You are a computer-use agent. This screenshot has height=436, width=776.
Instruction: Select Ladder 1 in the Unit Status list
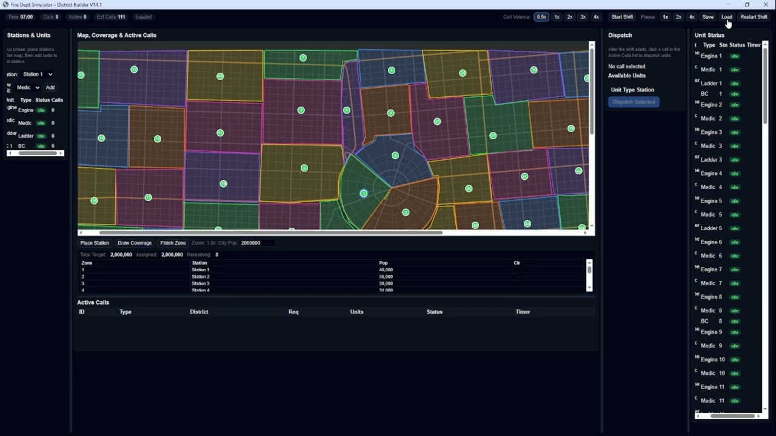727,84
